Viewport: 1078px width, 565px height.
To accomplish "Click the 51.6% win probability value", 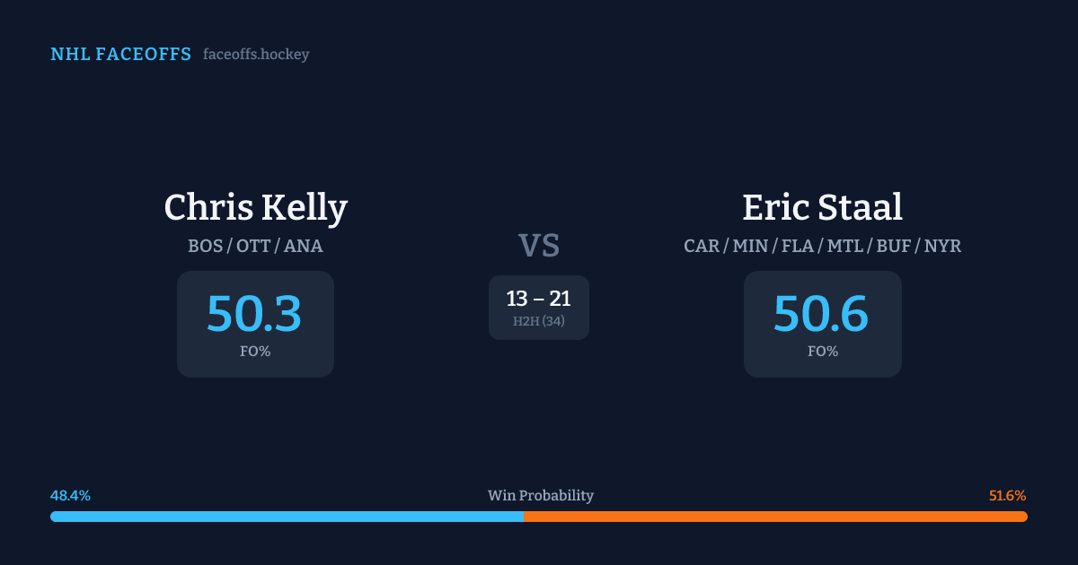I will [1007, 496].
